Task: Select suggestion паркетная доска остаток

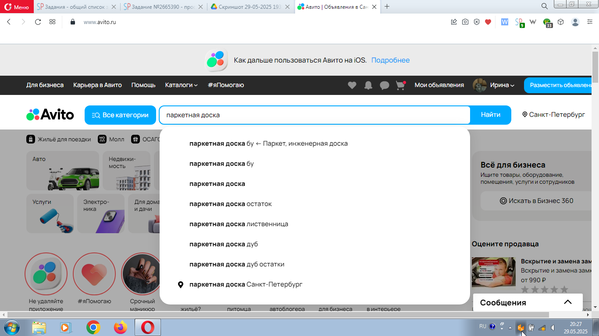Action: point(314,204)
